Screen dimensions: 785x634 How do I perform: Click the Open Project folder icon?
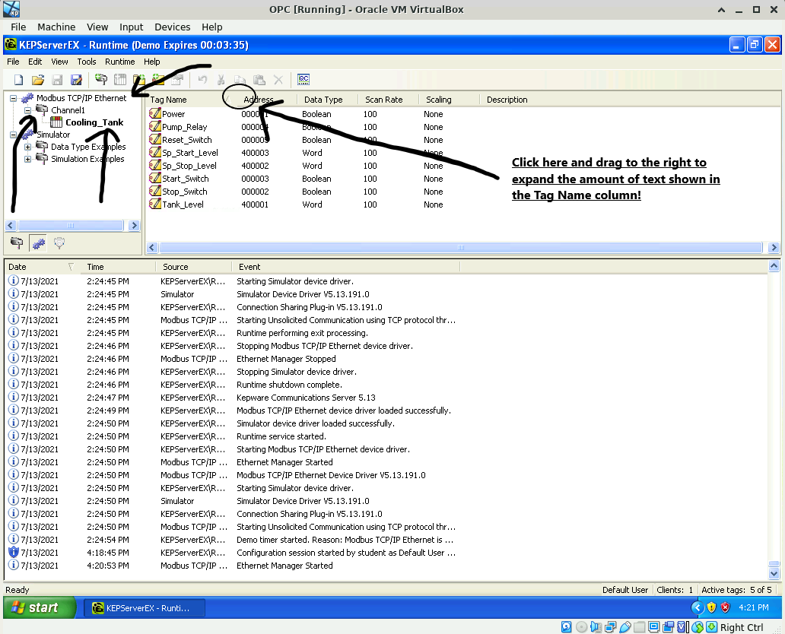coord(38,80)
